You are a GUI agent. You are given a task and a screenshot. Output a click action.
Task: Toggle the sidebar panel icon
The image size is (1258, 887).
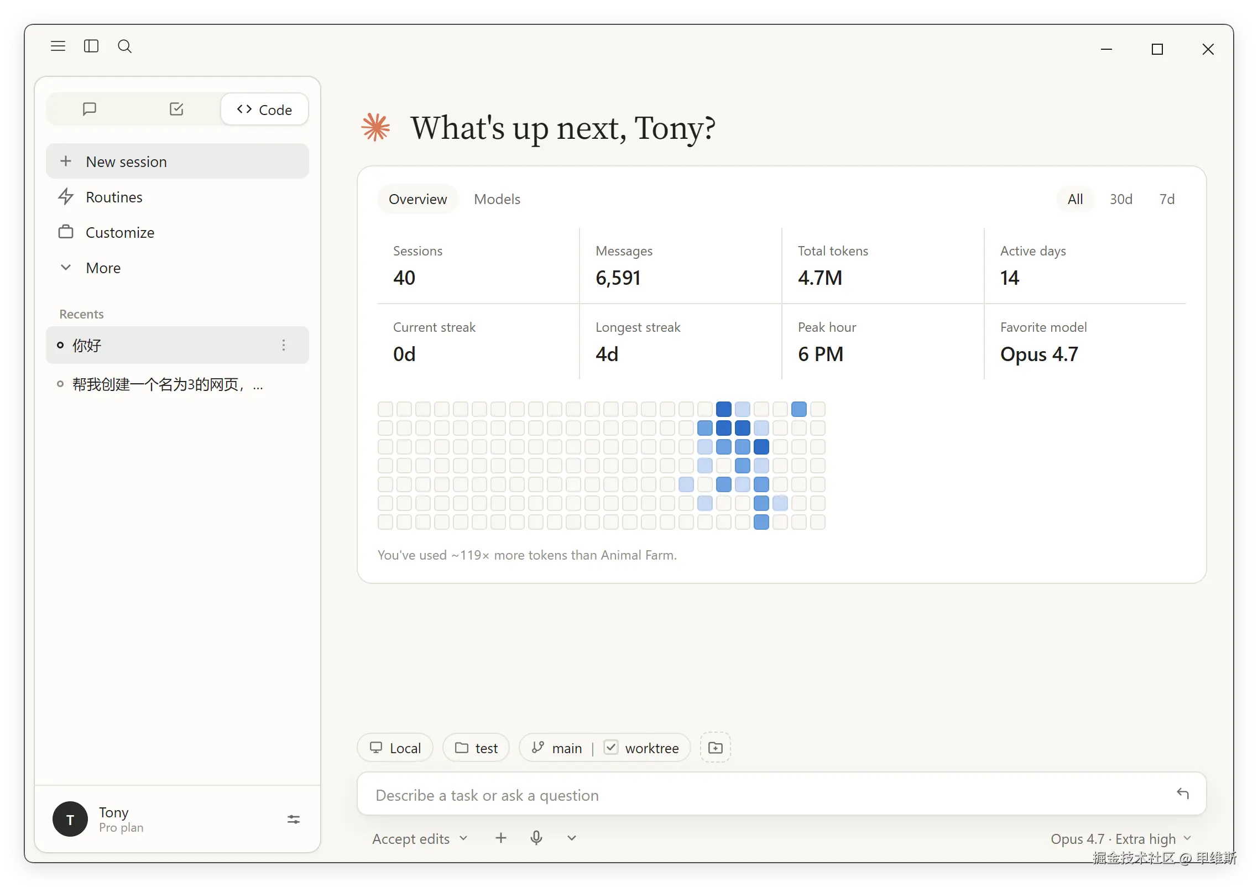(x=91, y=46)
